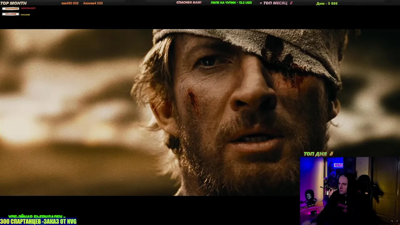Click the ON AIR neon sign in webcam
Viewport: 400px width, 225px height.
(x=338, y=165)
